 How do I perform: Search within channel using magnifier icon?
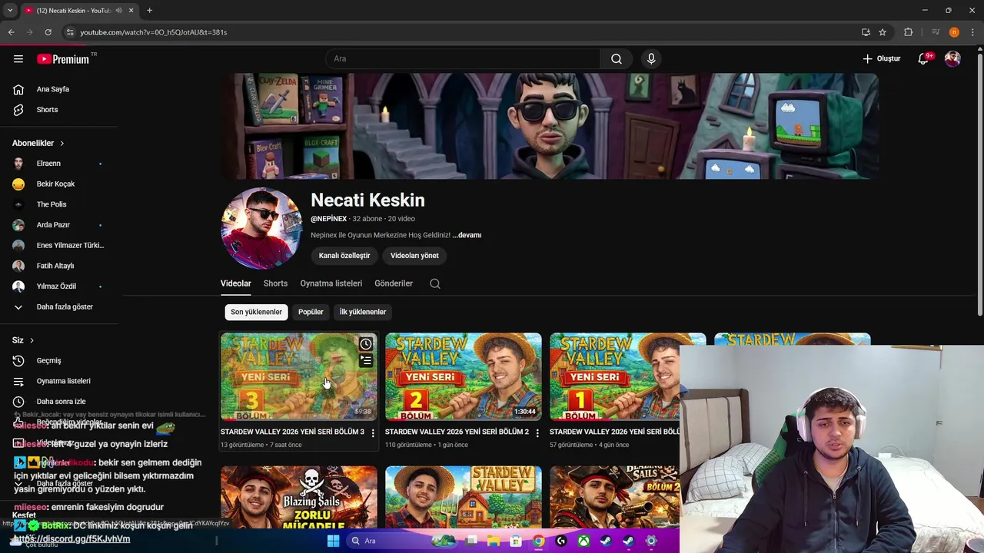(435, 283)
